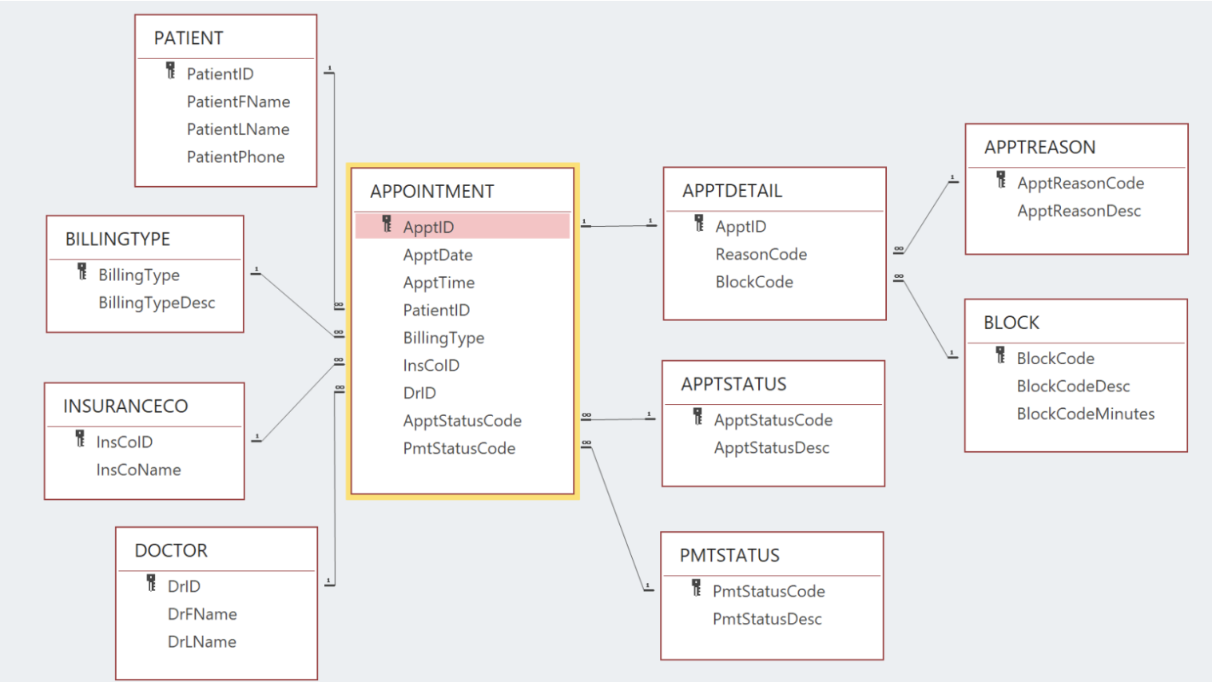Viewport: 1216px width, 682px height.
Task: Select the BlockCodeMinutes field in BLOCK
Action: coord(1084,414)
